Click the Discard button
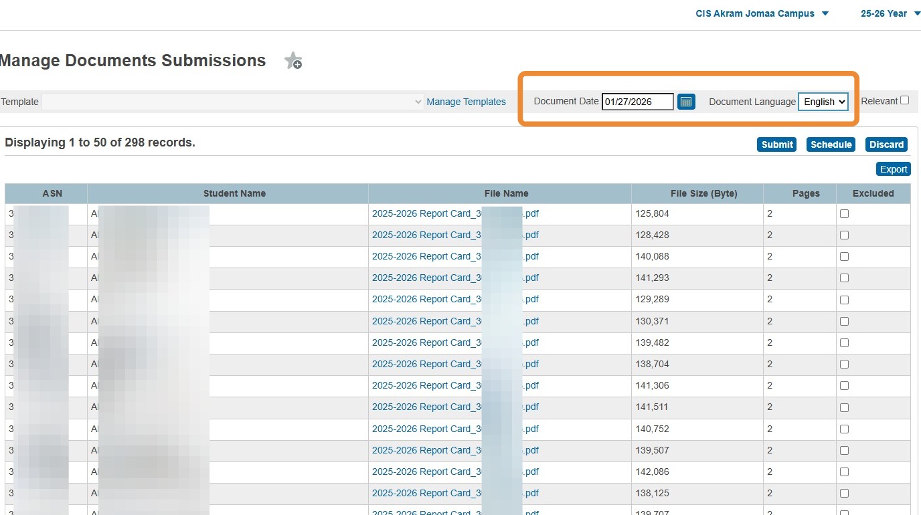Viewport: 921px width, 515px height. (x=886, y=144)
